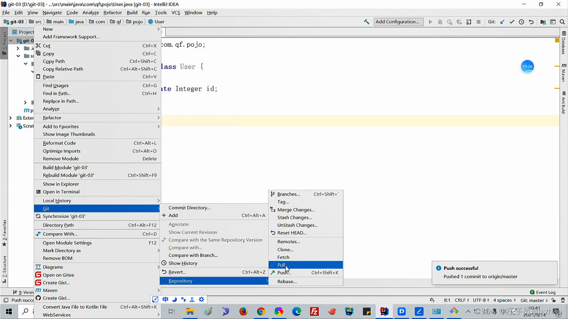Expand the Analyze submenu

(x=97, y=109)
